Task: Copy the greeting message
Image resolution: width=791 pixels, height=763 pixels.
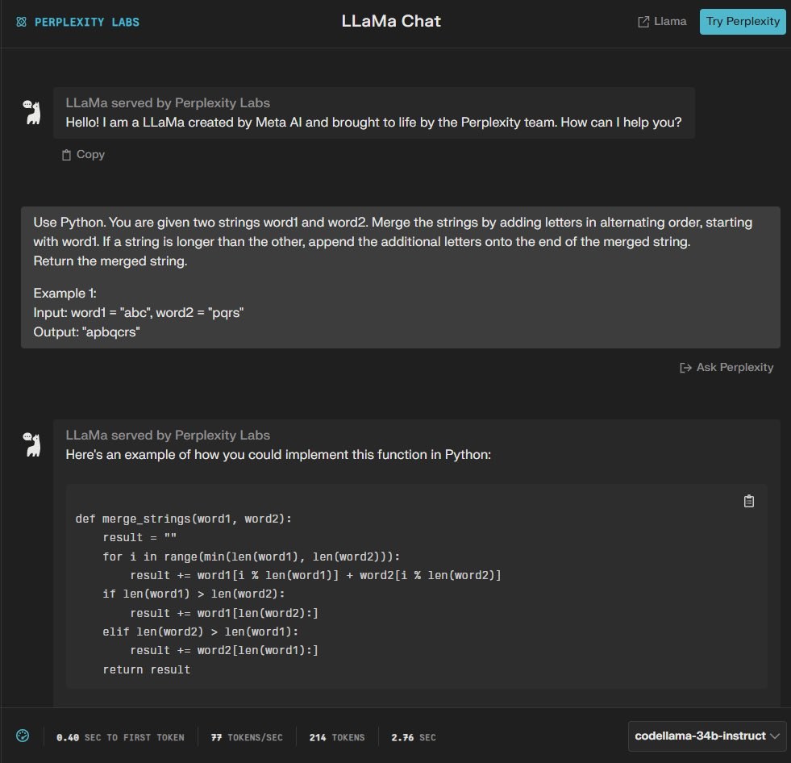Action: point(83,154)
